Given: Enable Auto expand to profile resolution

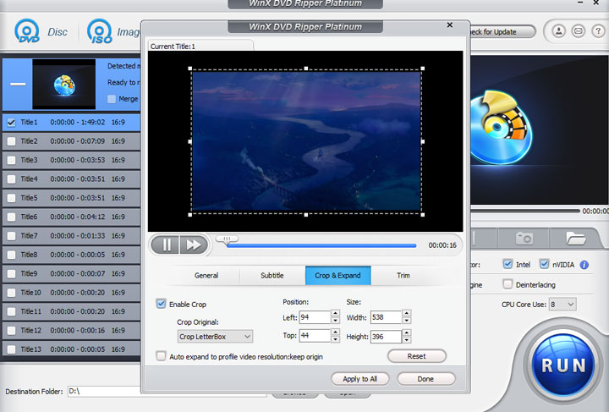Looking at the screenshot, I should [x=161, y=356].
